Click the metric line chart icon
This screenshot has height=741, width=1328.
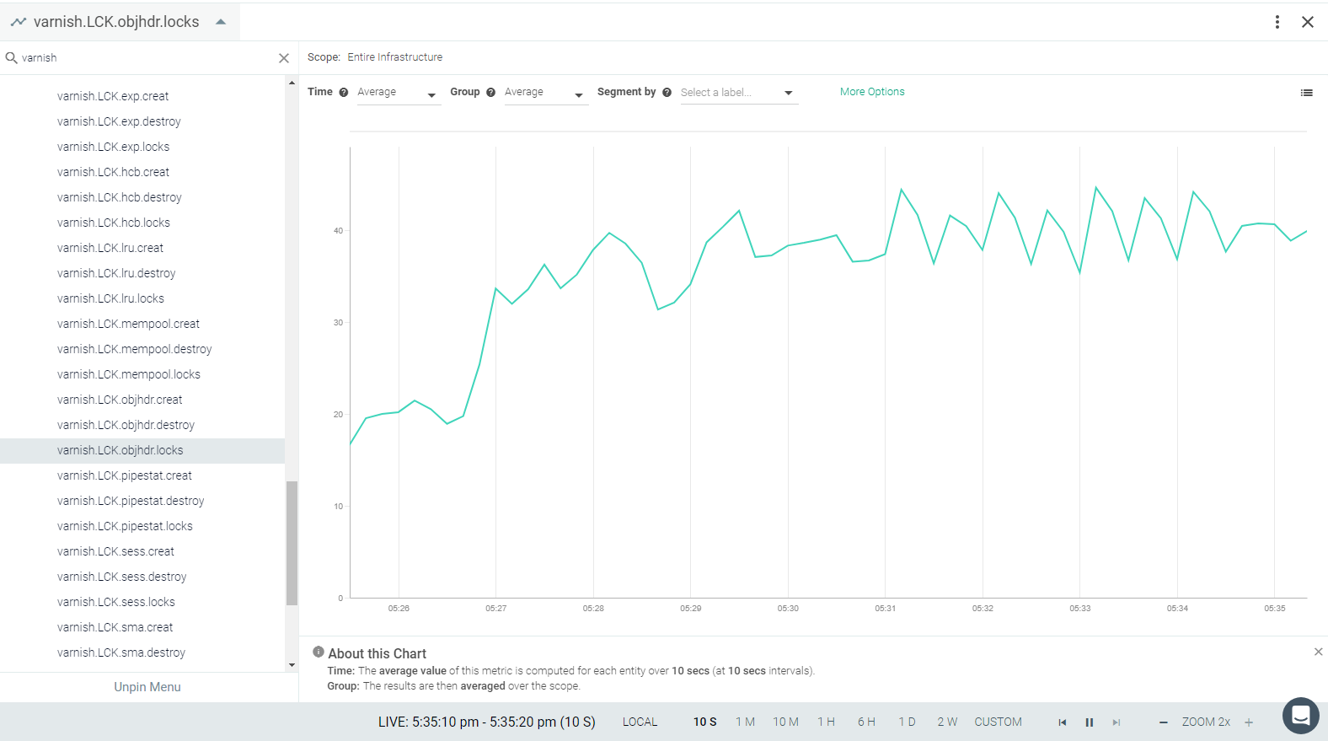[x=18, y=22]
